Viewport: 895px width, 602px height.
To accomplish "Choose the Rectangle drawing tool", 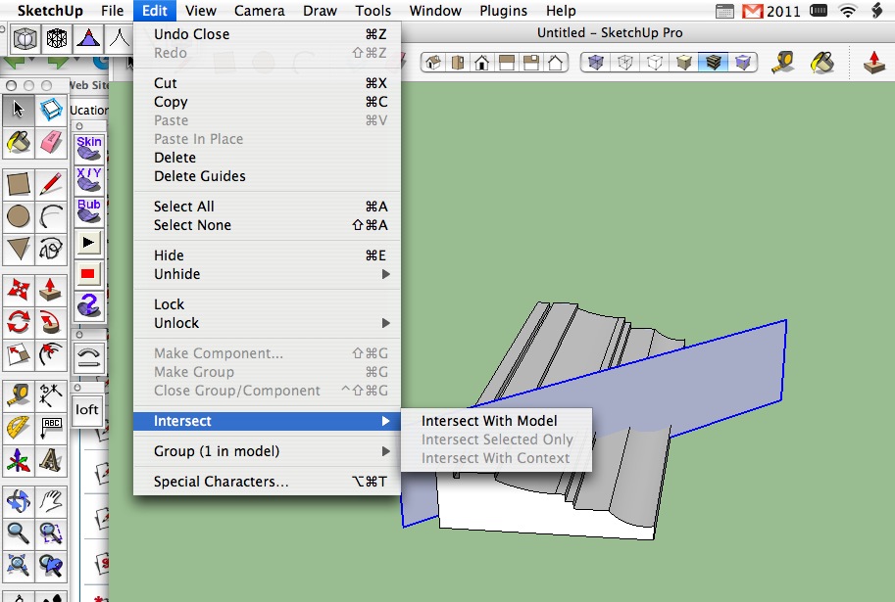I will point(18,184).
